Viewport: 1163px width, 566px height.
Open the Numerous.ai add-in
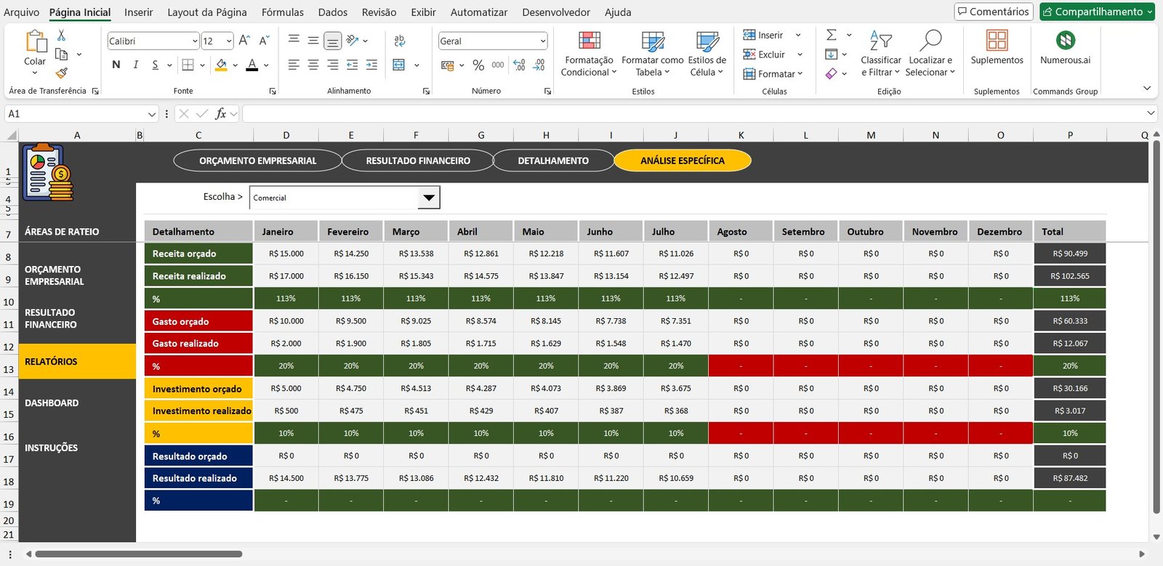tap(1065, 47)
